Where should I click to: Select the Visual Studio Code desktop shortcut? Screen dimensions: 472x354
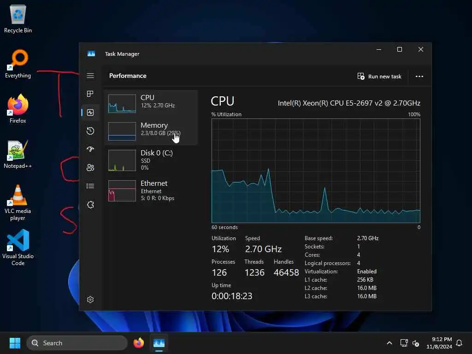(18, 248)
